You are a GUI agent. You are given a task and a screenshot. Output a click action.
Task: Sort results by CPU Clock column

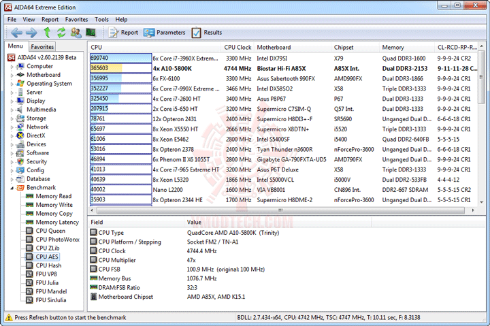238,47
